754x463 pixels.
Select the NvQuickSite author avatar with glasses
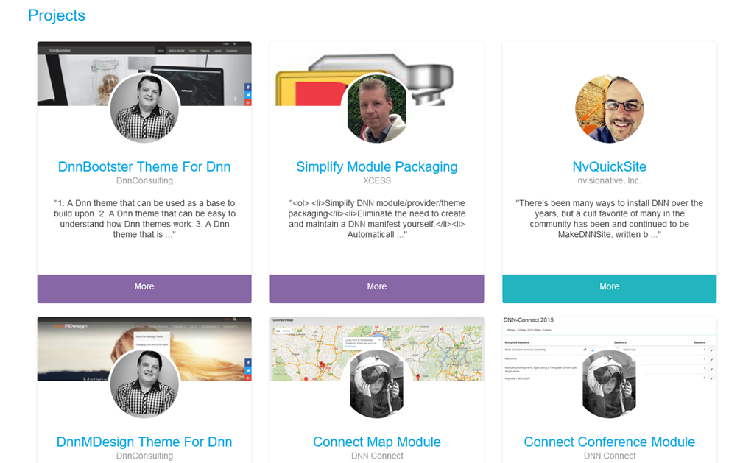tap(609, 109)
